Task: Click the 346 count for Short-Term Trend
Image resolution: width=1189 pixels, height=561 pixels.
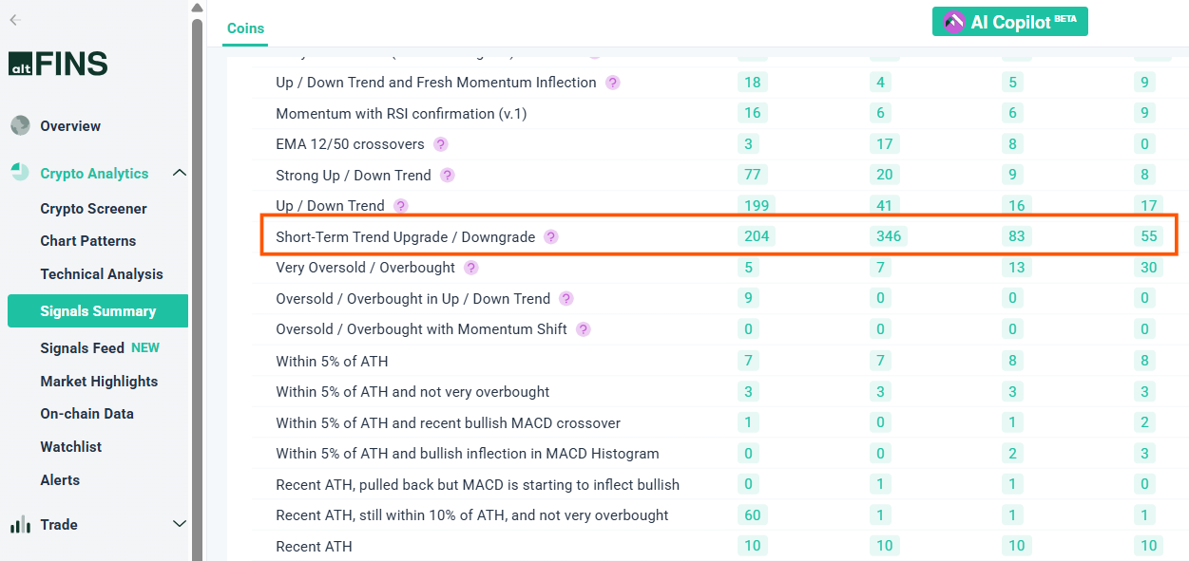Action: pyautogui.click(x=888, y=236)
